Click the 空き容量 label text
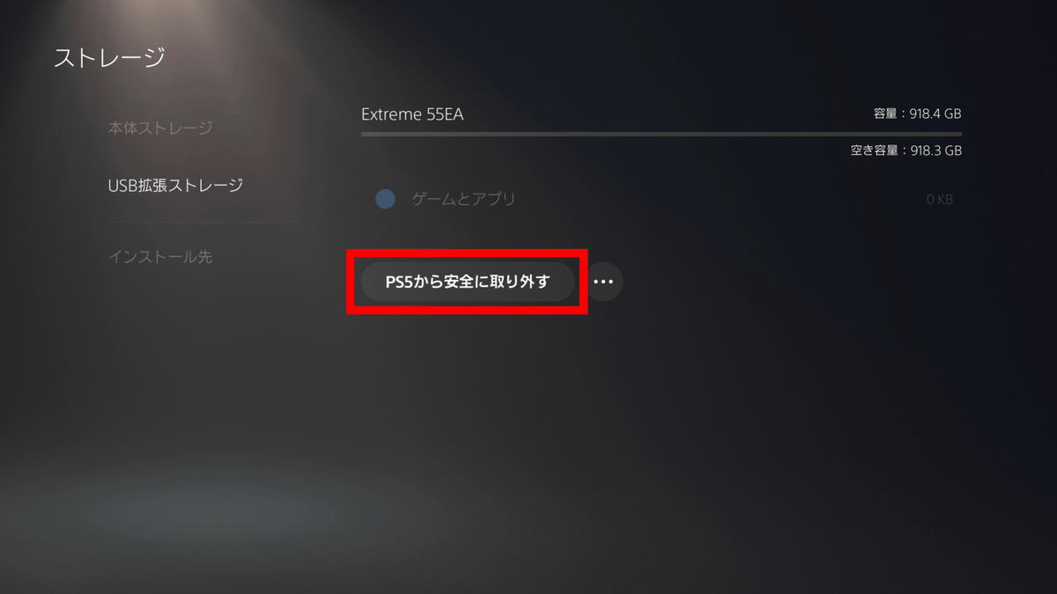Image resolution: width=1057 pixels, height=594 pixels. 873,150
